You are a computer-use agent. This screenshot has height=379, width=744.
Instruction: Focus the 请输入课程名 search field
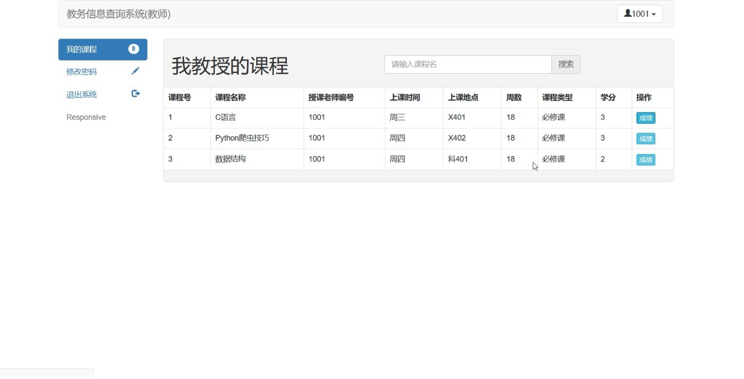[468, 64]
